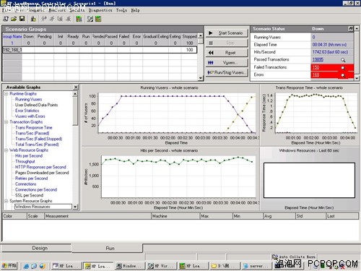This screenshot has width=361, height=271.
Task: Select Trans/Sec (Passed) graph
Action: (32, 133)
